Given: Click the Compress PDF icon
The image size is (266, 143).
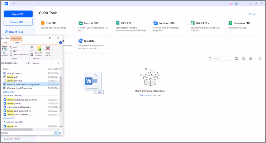Looking at the screenshot, I should pyautogui.click(x=230, y=23).
